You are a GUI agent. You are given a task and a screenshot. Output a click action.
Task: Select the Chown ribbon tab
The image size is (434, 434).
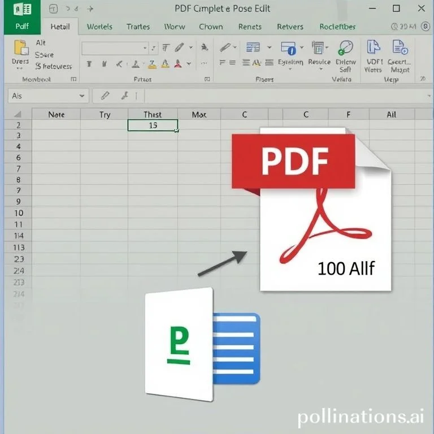211,27
